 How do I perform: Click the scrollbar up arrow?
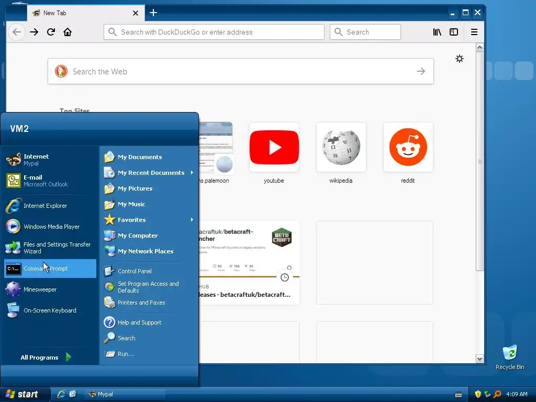[x=479, y=48]
